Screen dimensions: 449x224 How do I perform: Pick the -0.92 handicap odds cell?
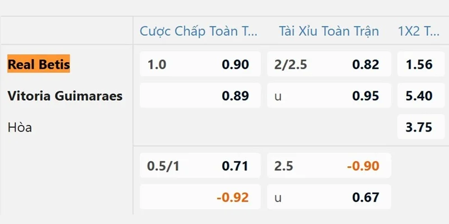(200, 197)
